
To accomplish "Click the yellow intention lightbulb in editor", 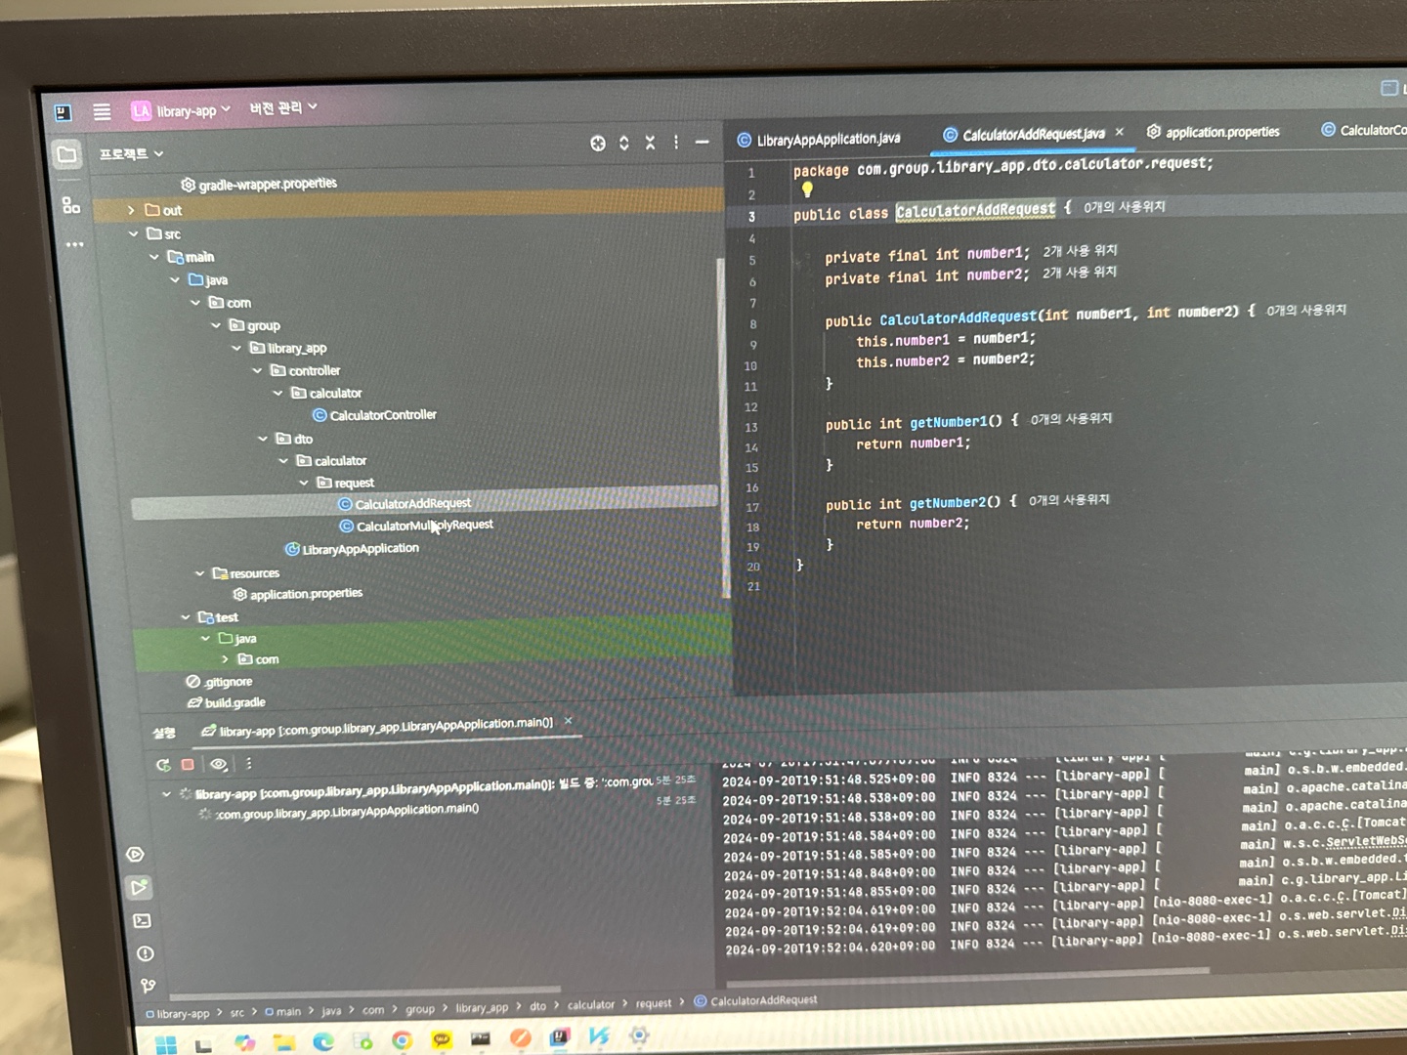I will click(x=807, y=190).
